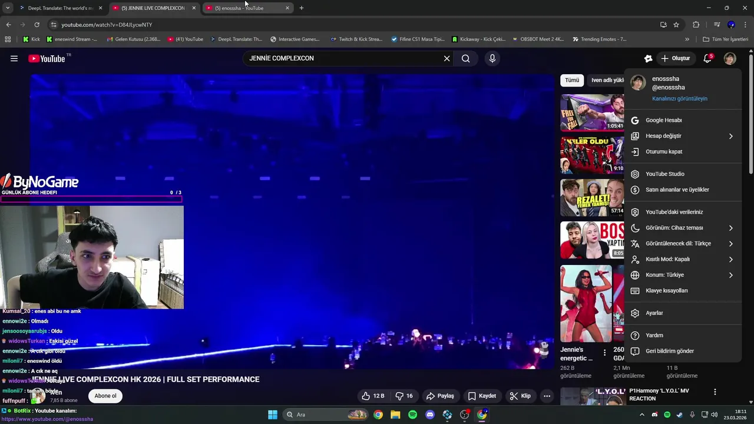
Task: Reload the page
Action: tap(37, 25)
